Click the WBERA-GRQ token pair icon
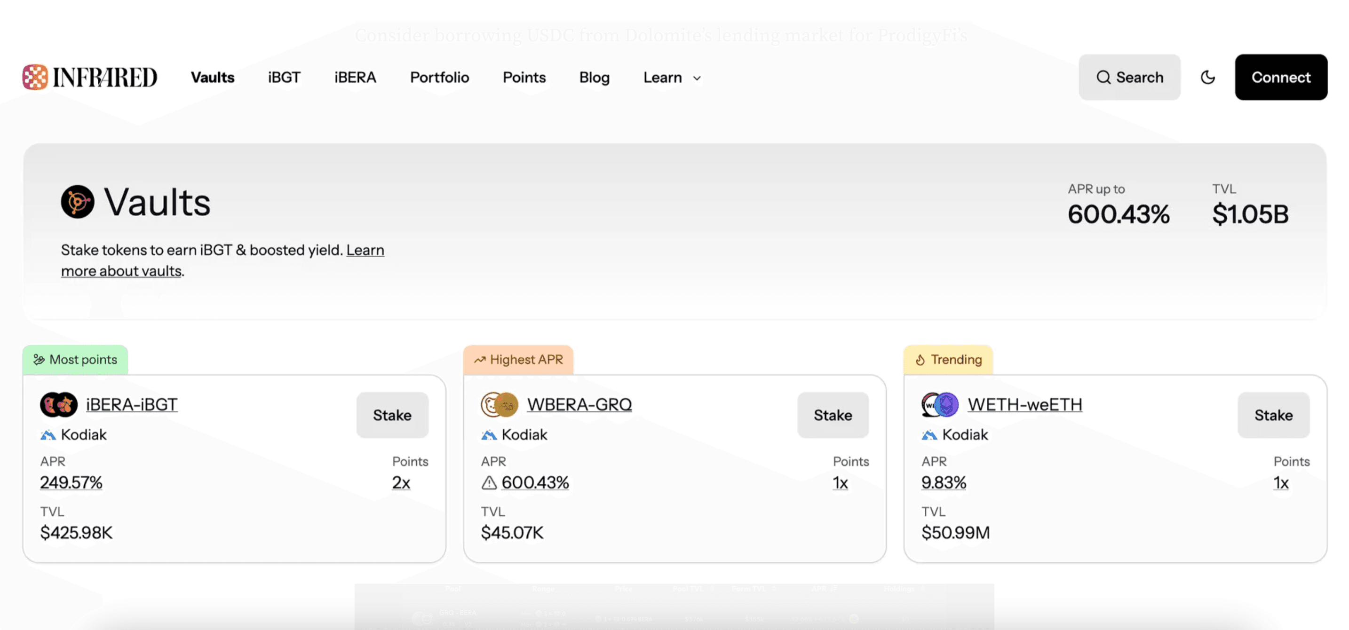 tap(500, 404)
